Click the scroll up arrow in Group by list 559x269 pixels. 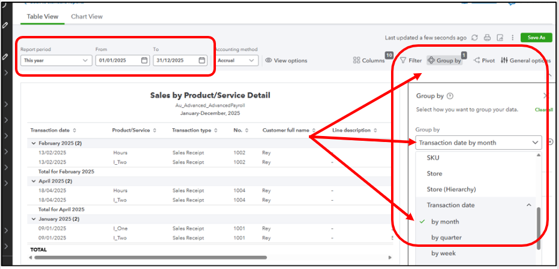[x=539, y=155]
